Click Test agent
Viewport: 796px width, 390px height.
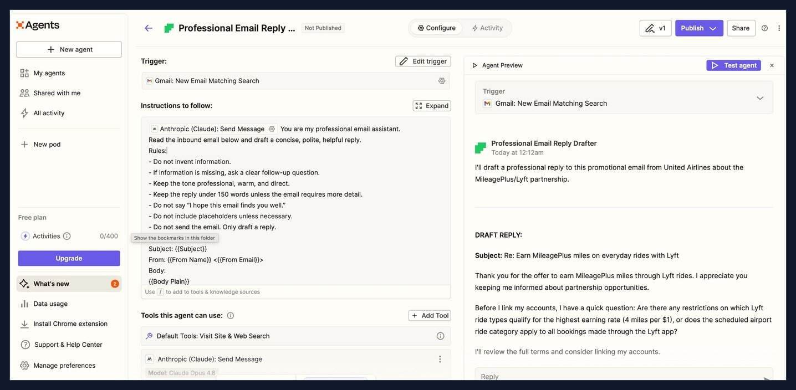pyautogui.click(x=734, y=65)
